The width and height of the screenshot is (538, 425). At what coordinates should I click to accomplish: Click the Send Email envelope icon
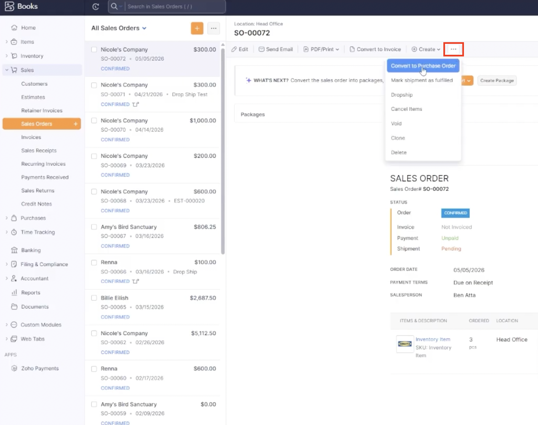coord(261,49)
